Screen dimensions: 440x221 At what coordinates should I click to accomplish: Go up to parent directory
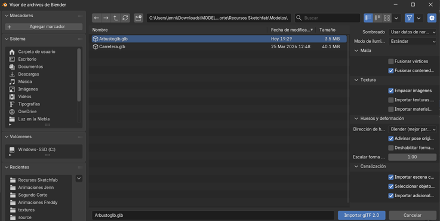coord(115,18)
